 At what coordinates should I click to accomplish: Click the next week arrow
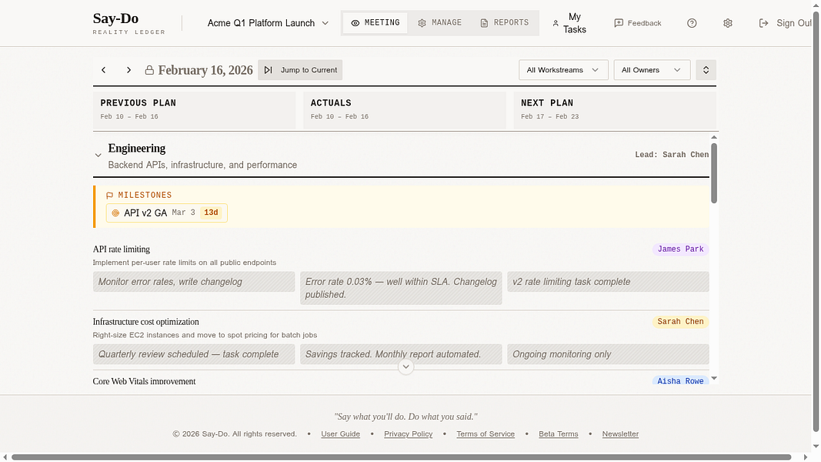tap(128, 69)
